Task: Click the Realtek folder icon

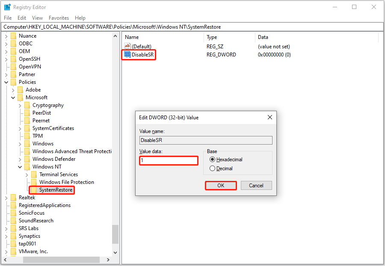Action: click(x=14, y=198)
